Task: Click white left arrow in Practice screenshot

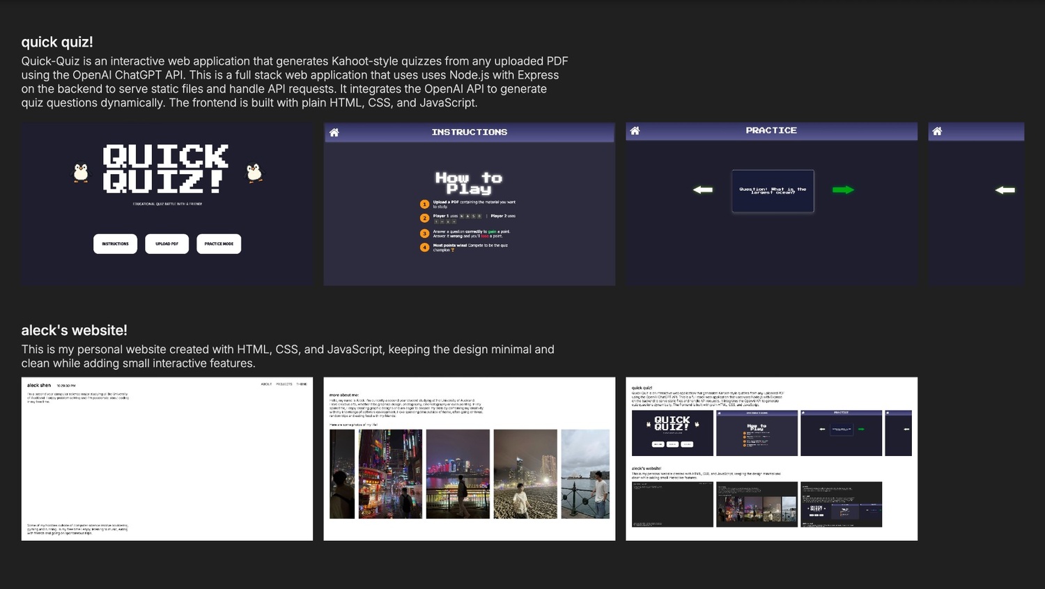Action: tap(703, 189)
